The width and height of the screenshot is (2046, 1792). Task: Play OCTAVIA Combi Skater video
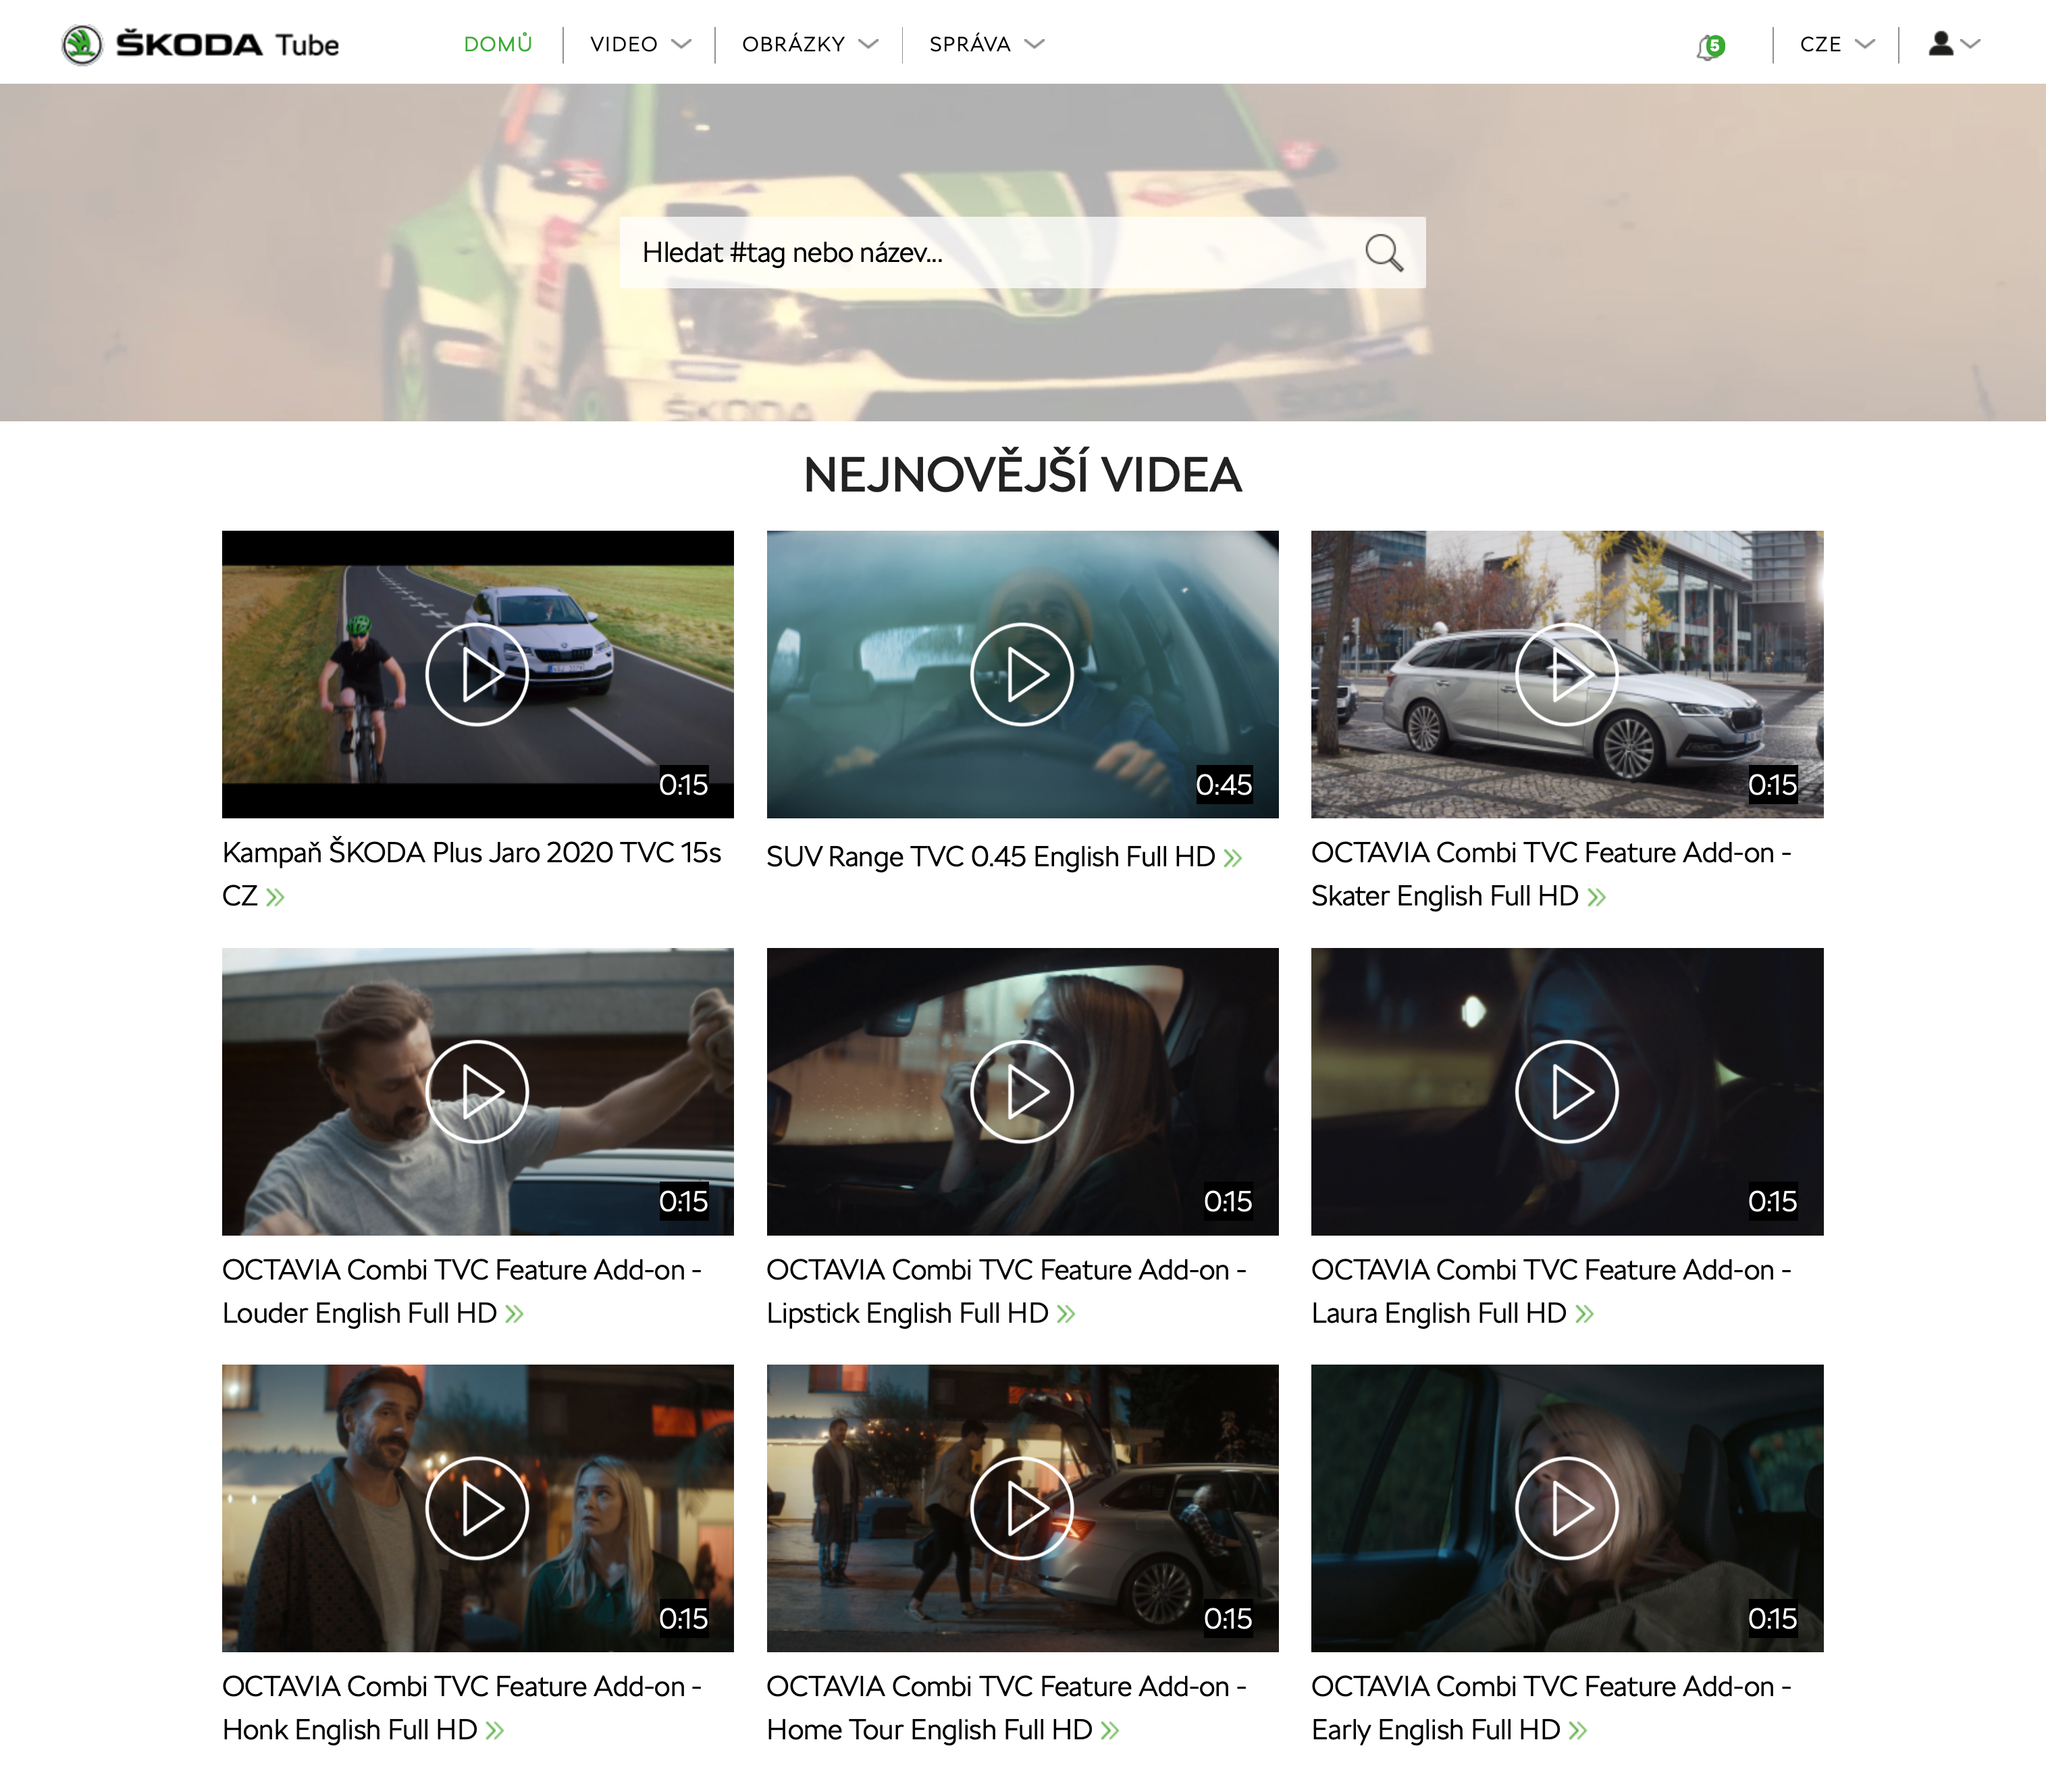[1567, 674]
